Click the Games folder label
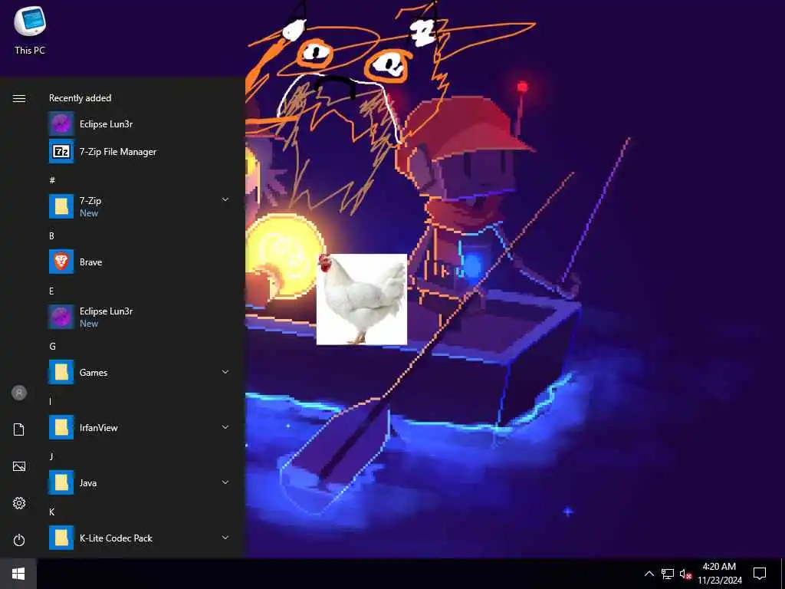Screen dimensions: 785x589 [93, 372]
